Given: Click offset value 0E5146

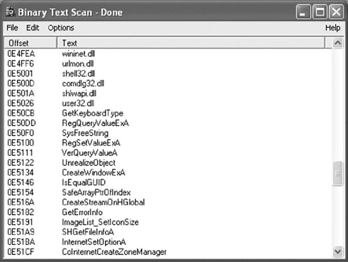Looking at the screenshot, I should click(20, 183).
